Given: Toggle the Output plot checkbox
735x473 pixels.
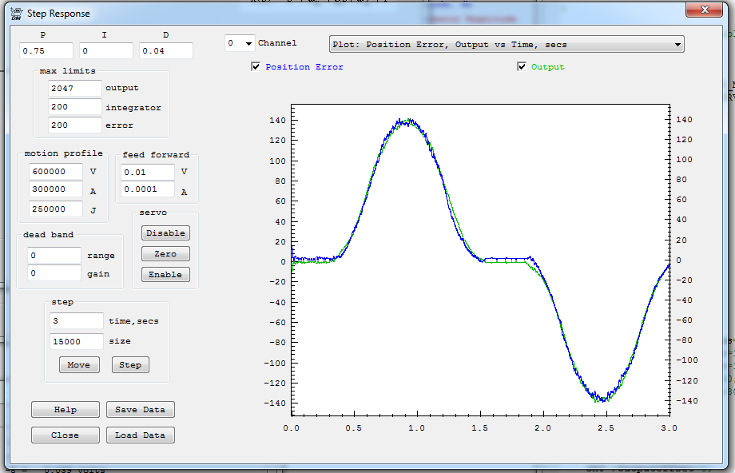Looking at the screenshot, I should tap(522, 66).
